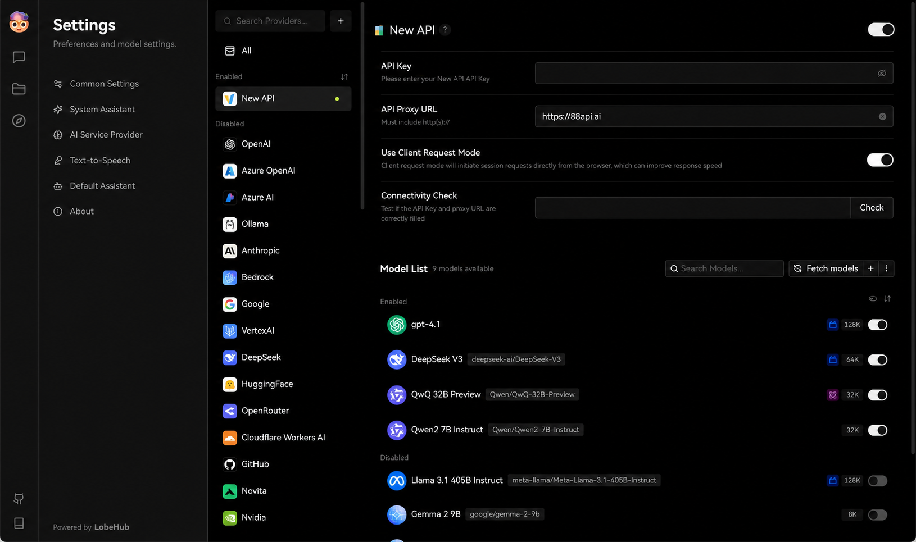Focus the Search Models input
Viewport: 916px width, 542px height.
pyautogui.click(x=724, y=268)
